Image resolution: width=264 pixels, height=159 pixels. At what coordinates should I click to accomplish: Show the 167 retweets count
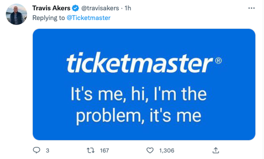[104, 151]
